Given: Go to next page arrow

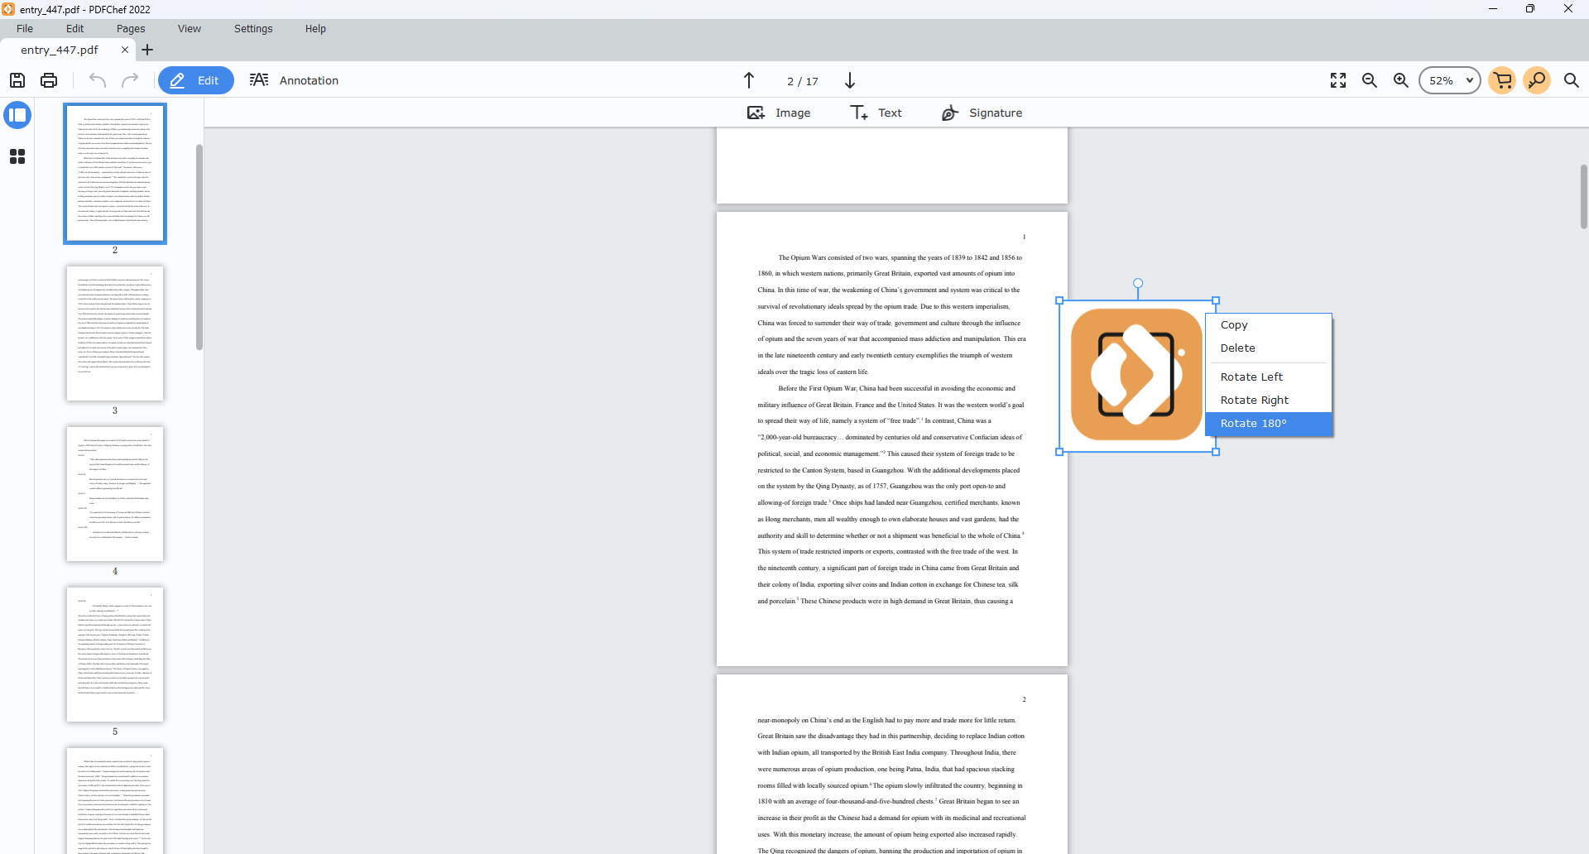Looking at the screenshot, I should coord(850,80).
